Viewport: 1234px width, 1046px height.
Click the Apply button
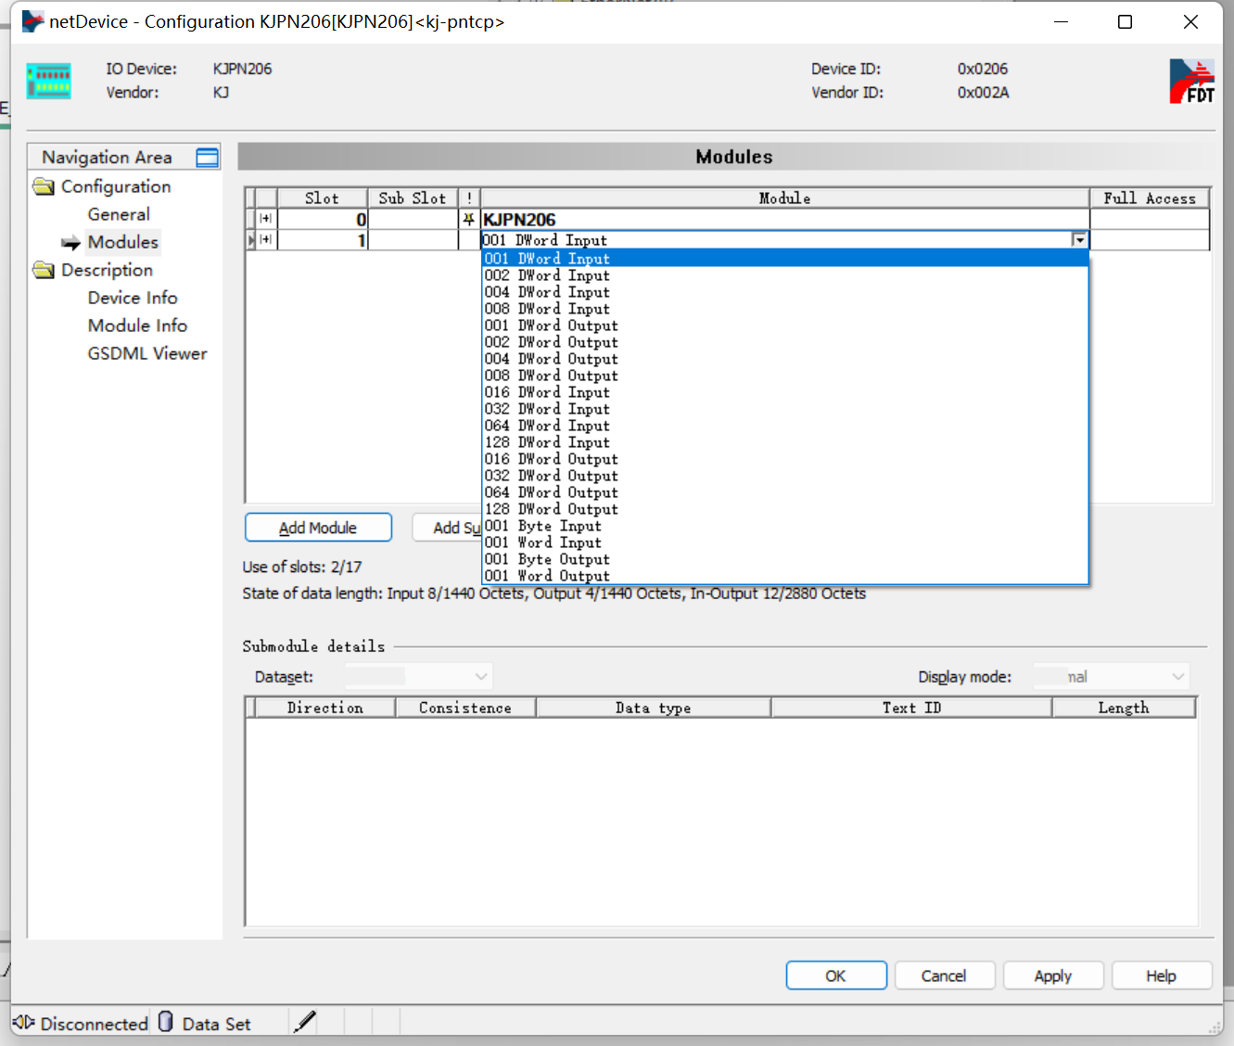coord(1053,976)
